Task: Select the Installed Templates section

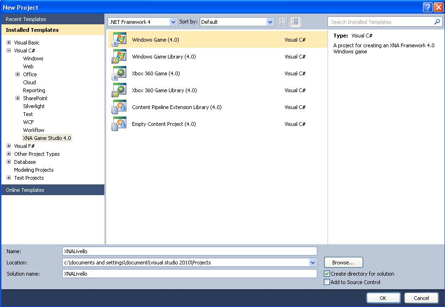Action: tap(53, 30)
